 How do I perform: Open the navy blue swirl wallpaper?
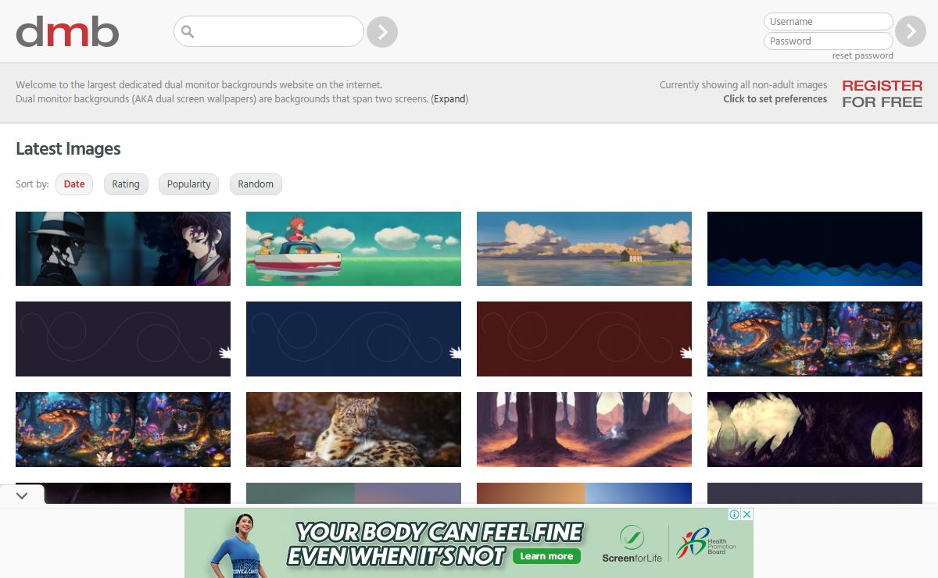pos(353,339)
